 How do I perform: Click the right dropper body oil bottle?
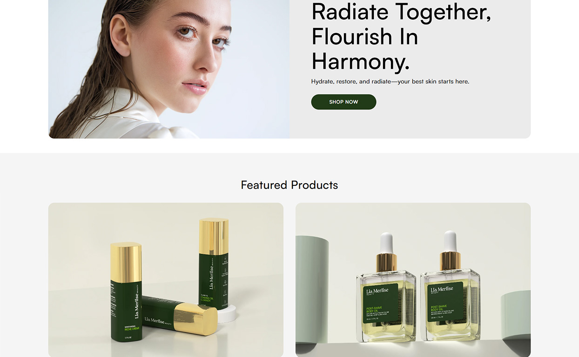[x=450, y=286]
